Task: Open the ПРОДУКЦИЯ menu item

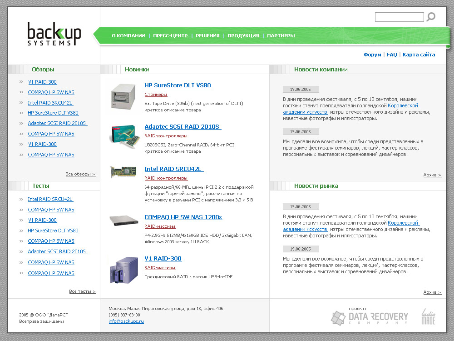Action: tap(243, 35)
